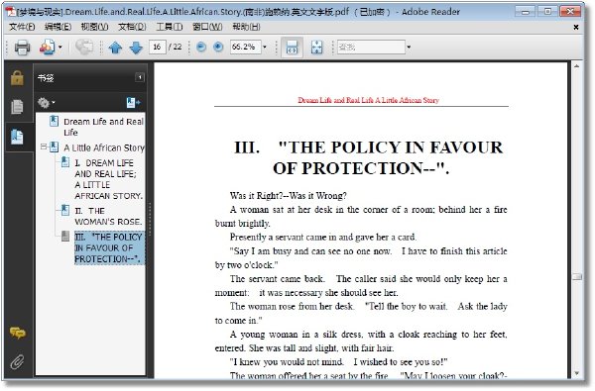Click the navigation pane splitter handle
This screenshot has height=391, width=595.
coord(150,219)
